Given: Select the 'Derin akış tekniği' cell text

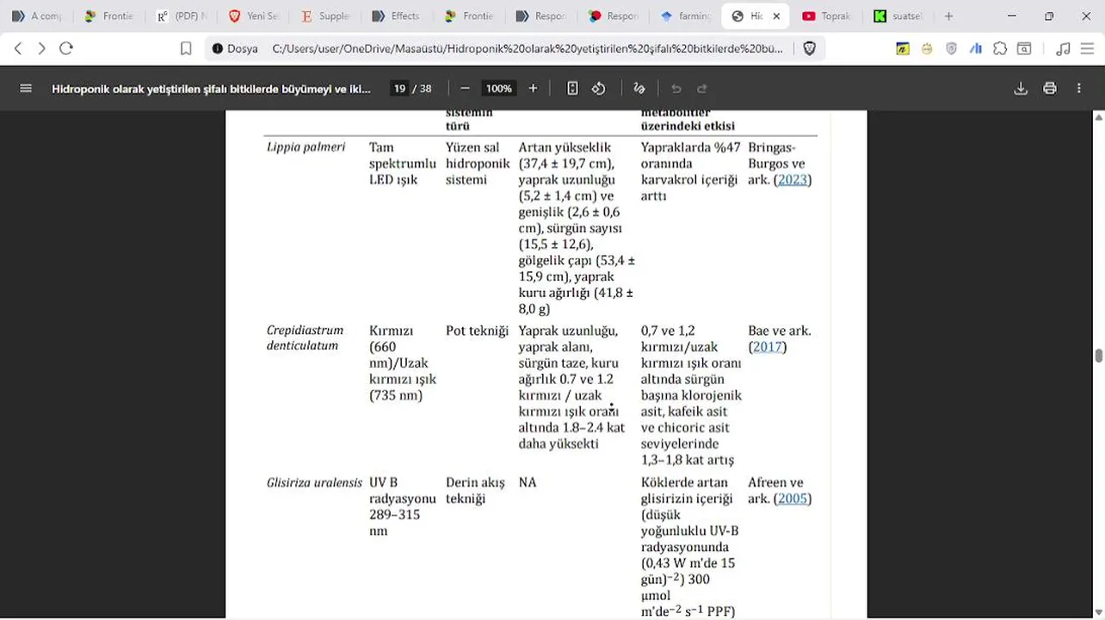Looking at the screenshot, I should coord(475,491).
